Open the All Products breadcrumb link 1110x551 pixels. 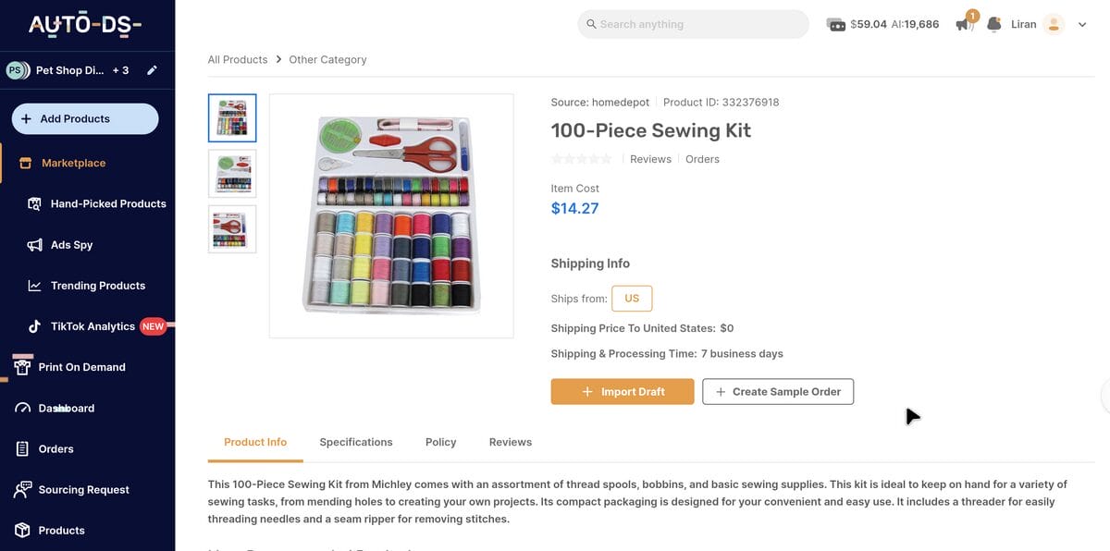click(237, 58)
